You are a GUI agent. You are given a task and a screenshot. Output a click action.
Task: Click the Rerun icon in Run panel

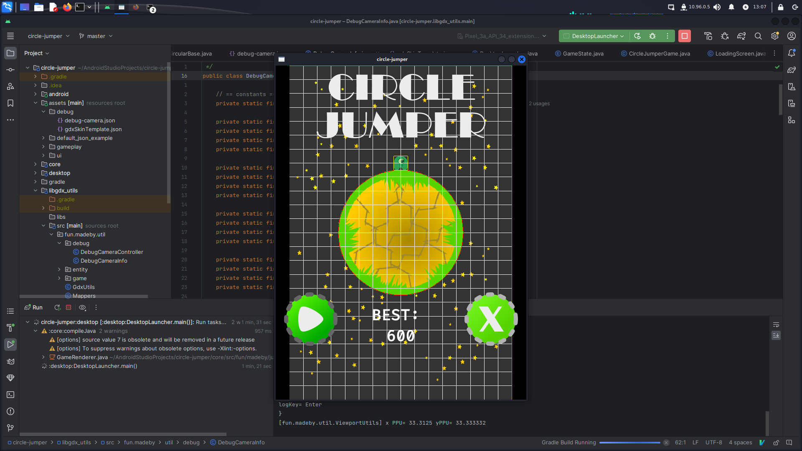coord(57,307)
